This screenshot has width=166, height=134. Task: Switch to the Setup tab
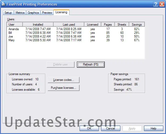coord(8,13)
